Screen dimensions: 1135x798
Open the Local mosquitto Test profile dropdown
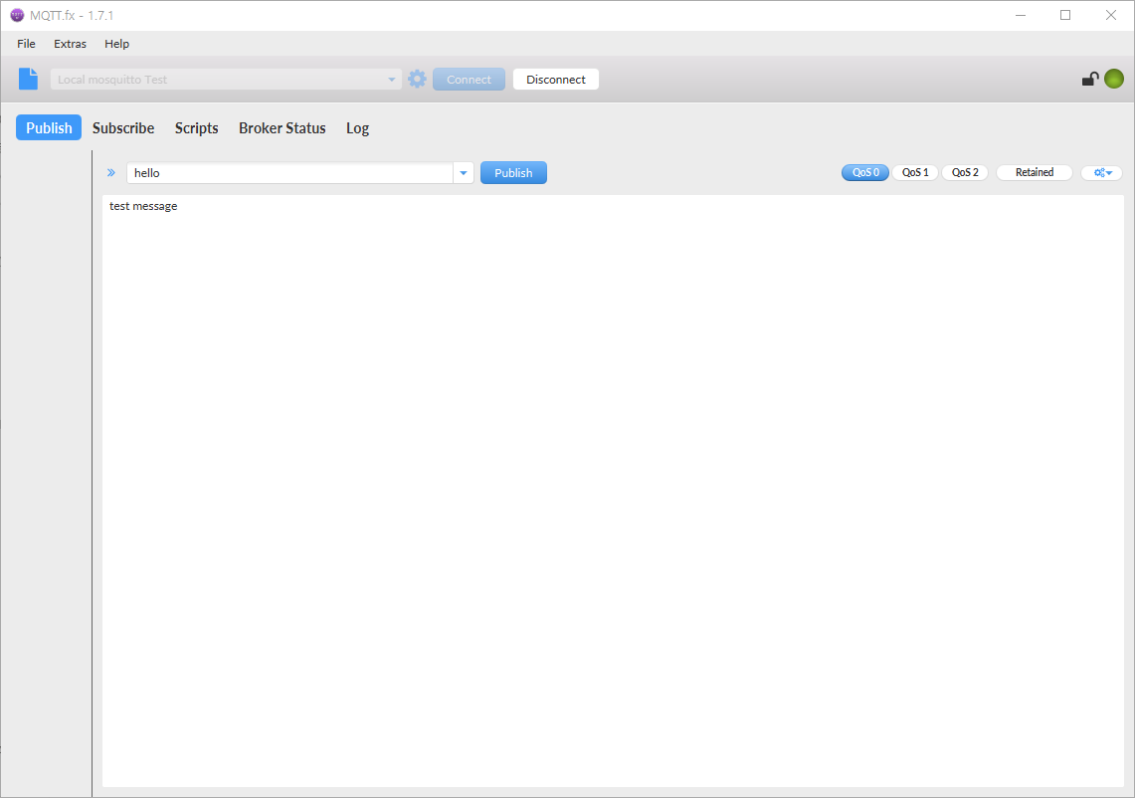tap(226, 79)
